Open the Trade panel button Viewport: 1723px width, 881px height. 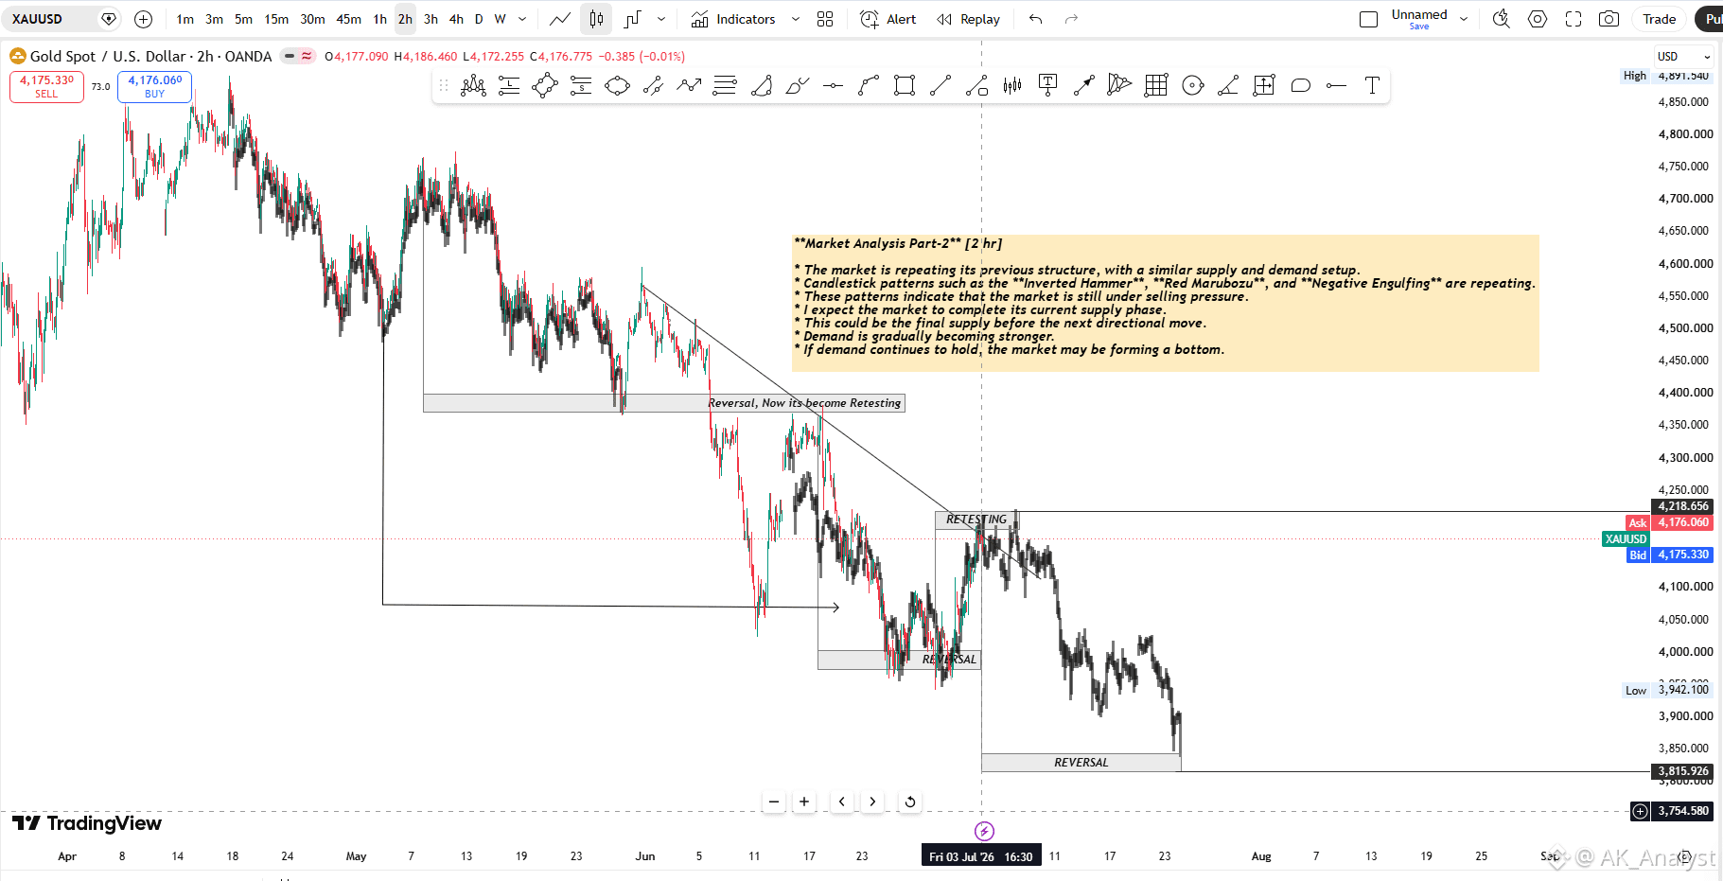pyautogui.click(x=1659, y=19)
